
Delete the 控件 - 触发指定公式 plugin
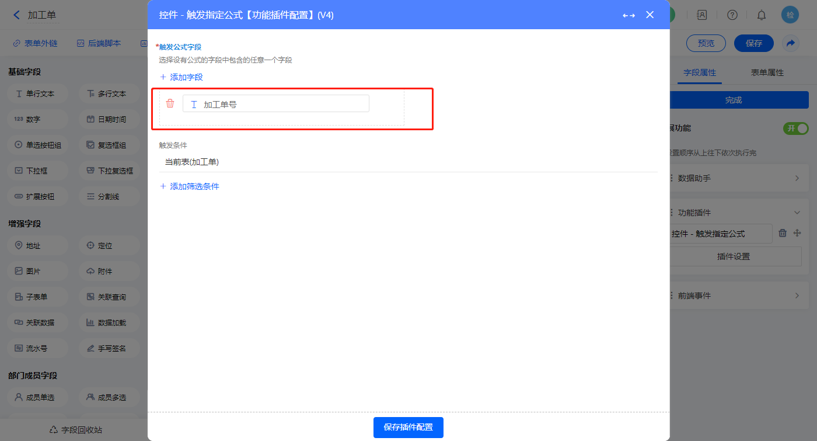coord(783,233)
